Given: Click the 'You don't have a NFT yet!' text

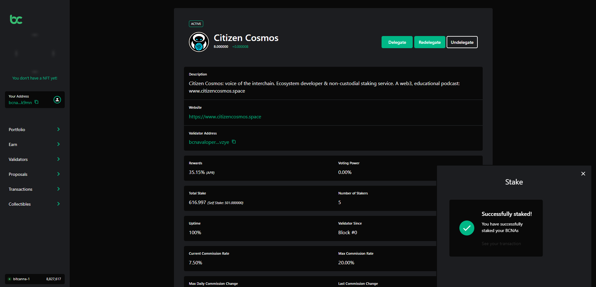Looking at the screenshot, I should coord(35,78).
